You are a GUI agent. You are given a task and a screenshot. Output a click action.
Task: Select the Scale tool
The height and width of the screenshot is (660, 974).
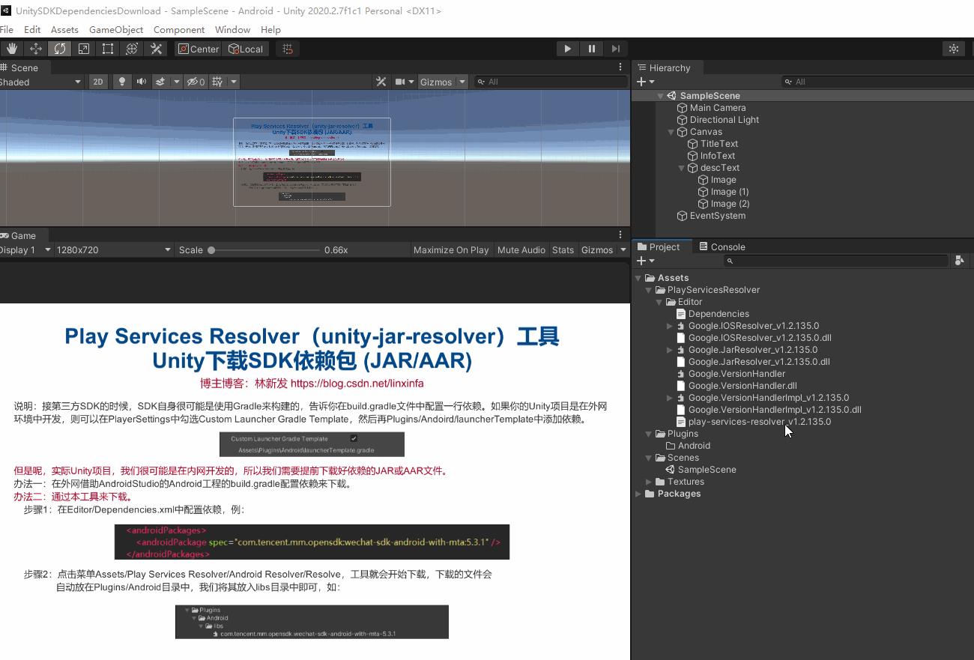pyautogui.click(x=84, y=49)
